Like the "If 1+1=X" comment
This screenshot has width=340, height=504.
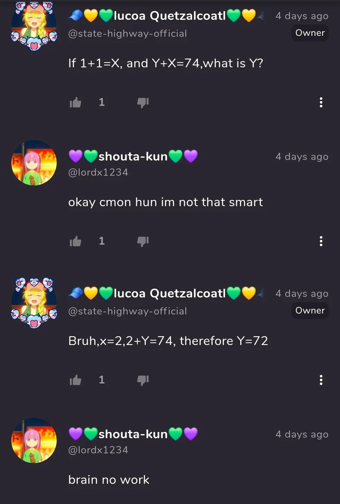pyautogui.click(x=76, y=102)
